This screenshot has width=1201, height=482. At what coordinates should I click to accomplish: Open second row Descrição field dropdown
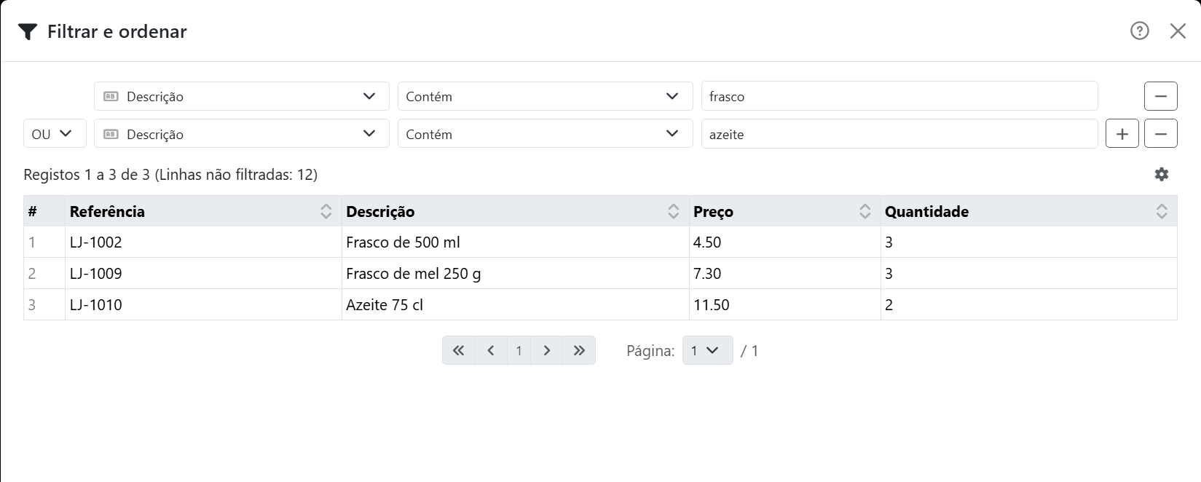point(242,134)
